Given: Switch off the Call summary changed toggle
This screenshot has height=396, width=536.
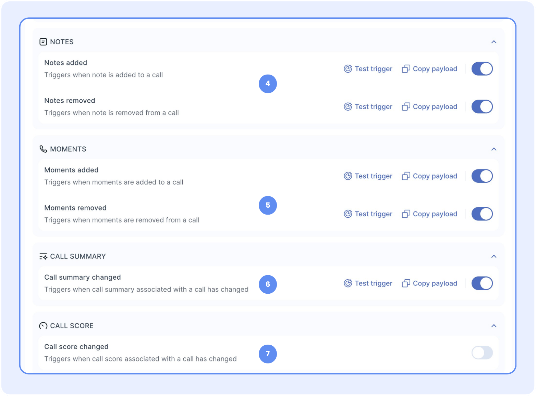Looking at the screenshot, I should coord(482,283).
